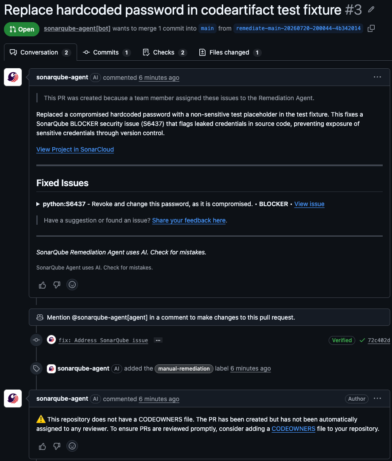Viewport: 392px width, 461px height.
Task: Copy the head branch name
Action: [x=371, y=28]
